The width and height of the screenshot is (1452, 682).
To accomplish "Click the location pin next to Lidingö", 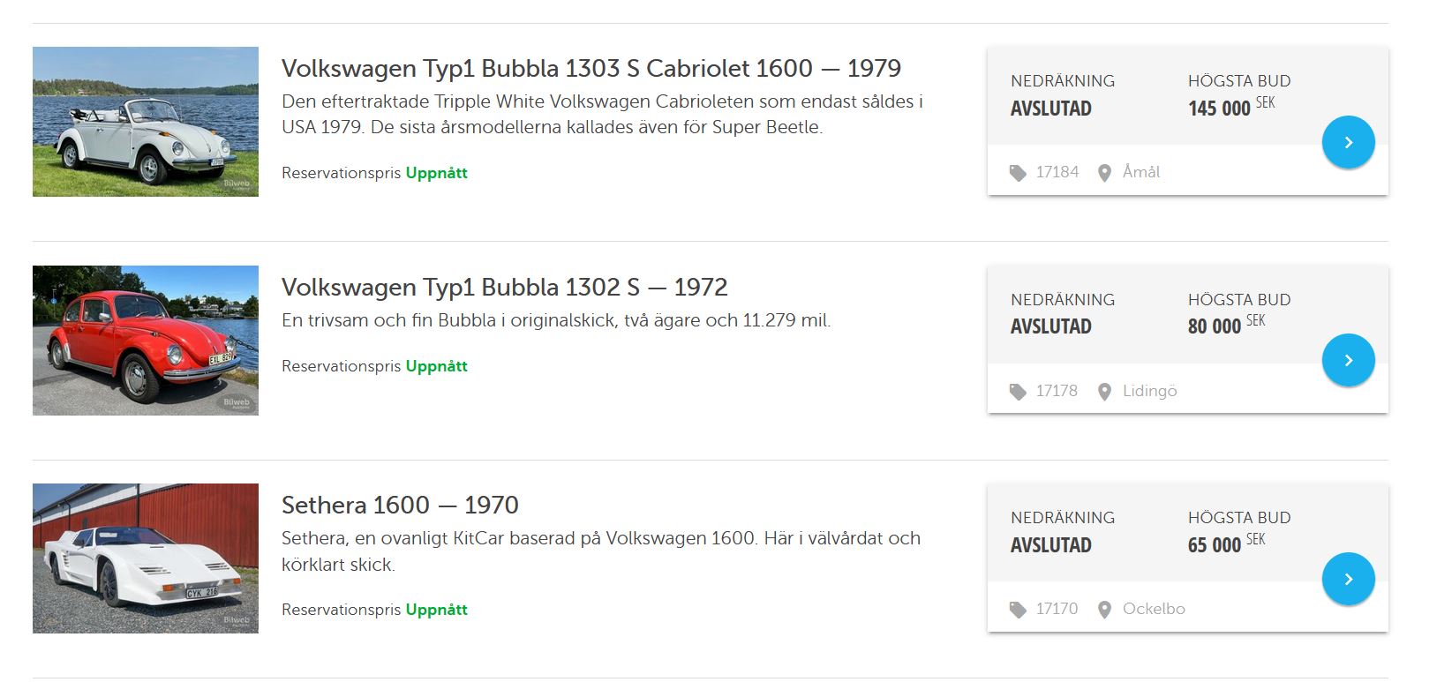I will tap(1104, 392).
